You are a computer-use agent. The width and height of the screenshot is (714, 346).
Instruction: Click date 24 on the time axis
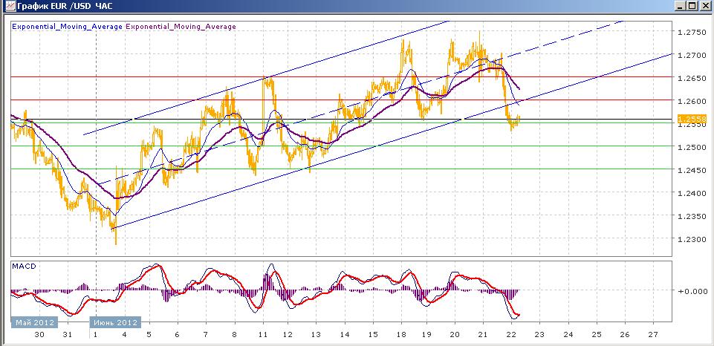(x=568, y=335)
